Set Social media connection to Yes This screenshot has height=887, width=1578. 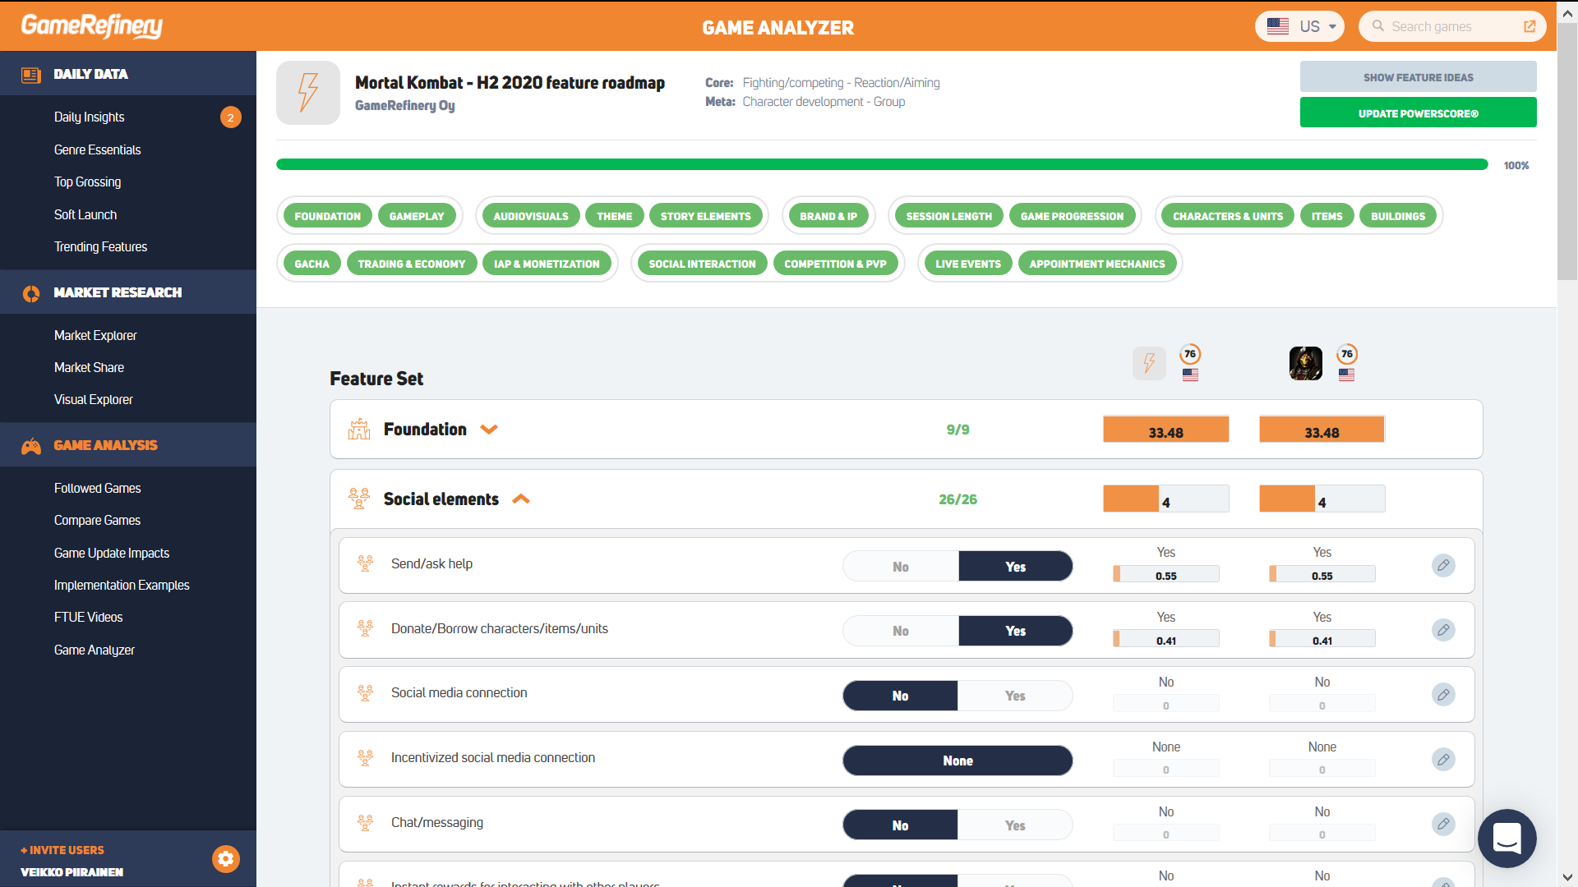(1015, 696)
